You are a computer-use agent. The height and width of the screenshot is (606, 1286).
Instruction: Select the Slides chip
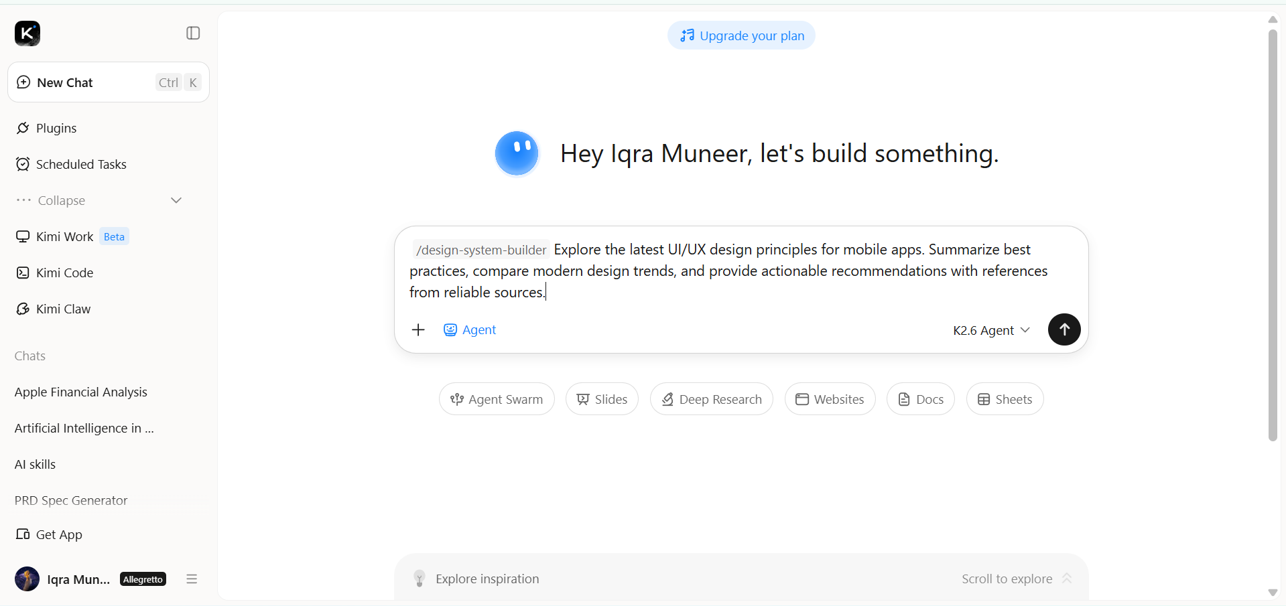[602, 399]
